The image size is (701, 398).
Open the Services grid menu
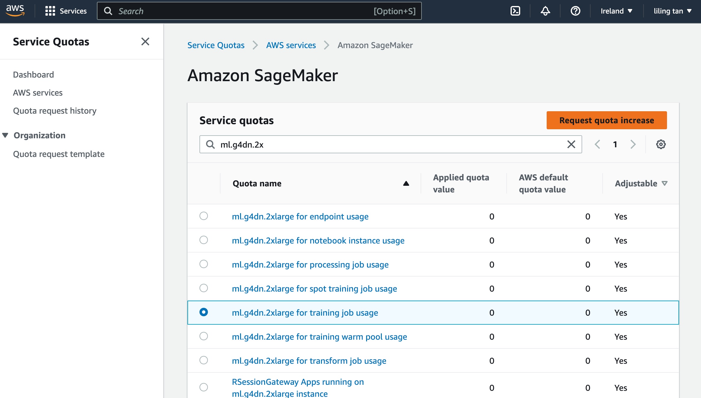point(66,11)
